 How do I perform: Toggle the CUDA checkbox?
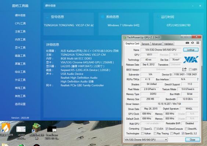click(x=155, y=129)
